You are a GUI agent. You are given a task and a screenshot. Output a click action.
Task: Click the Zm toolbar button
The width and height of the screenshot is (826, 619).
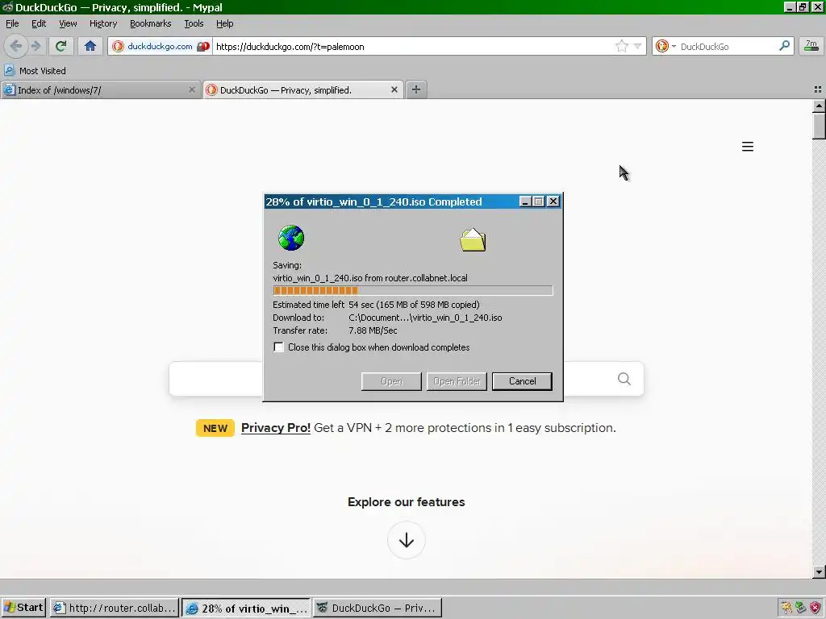pos(811,46)
